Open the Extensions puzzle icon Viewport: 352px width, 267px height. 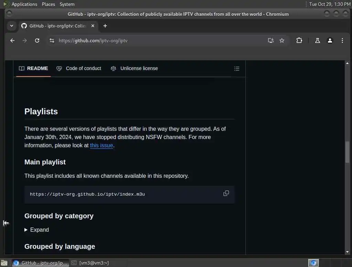pos(299,40)
